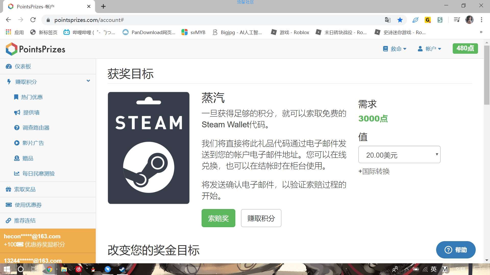Open the 20.00美元 value dropdown

point(399,155)
